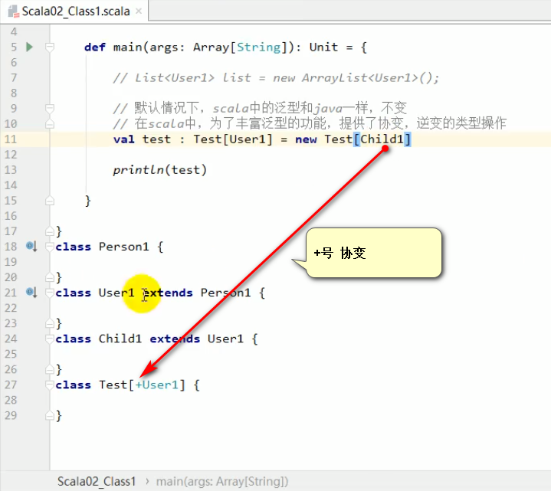Viewport: 551px width, 491px height.
Task: Toggle the fold marker on line 10
Action: click(x=50, y=123)
